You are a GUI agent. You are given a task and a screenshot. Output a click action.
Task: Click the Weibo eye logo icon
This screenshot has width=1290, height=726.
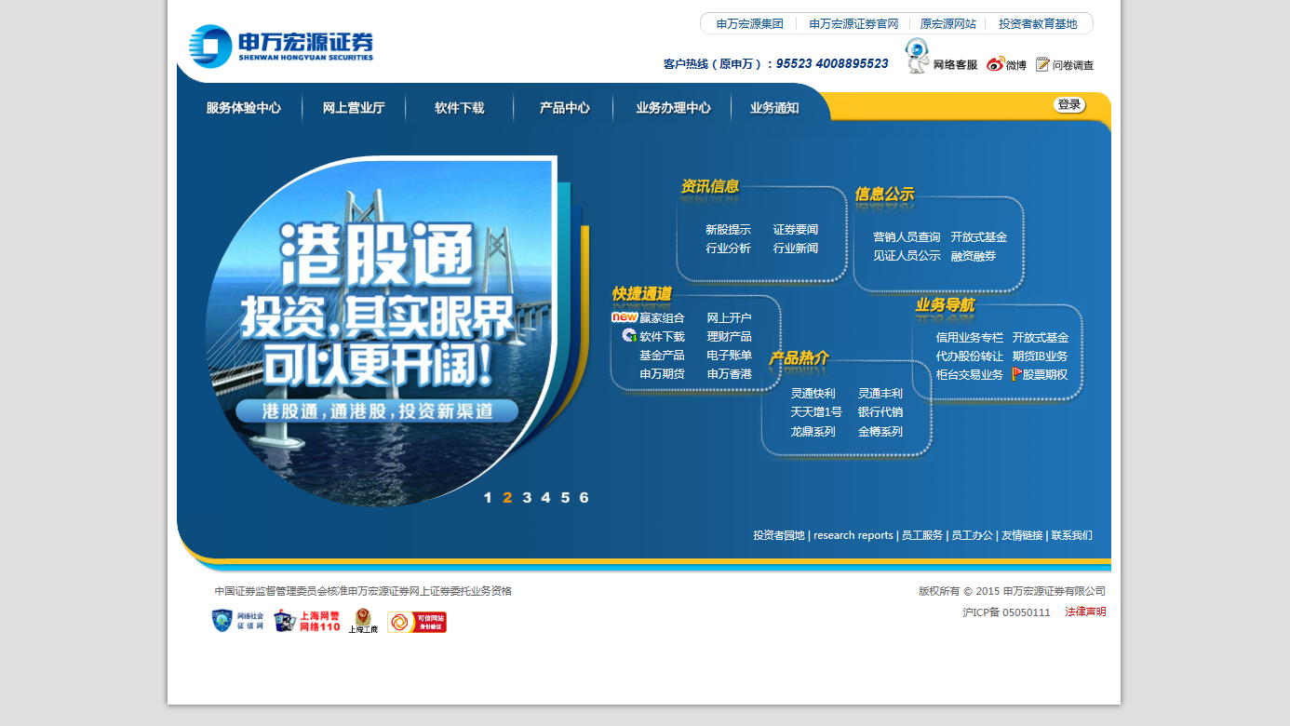pyautogui.click(x=996, y=64)
